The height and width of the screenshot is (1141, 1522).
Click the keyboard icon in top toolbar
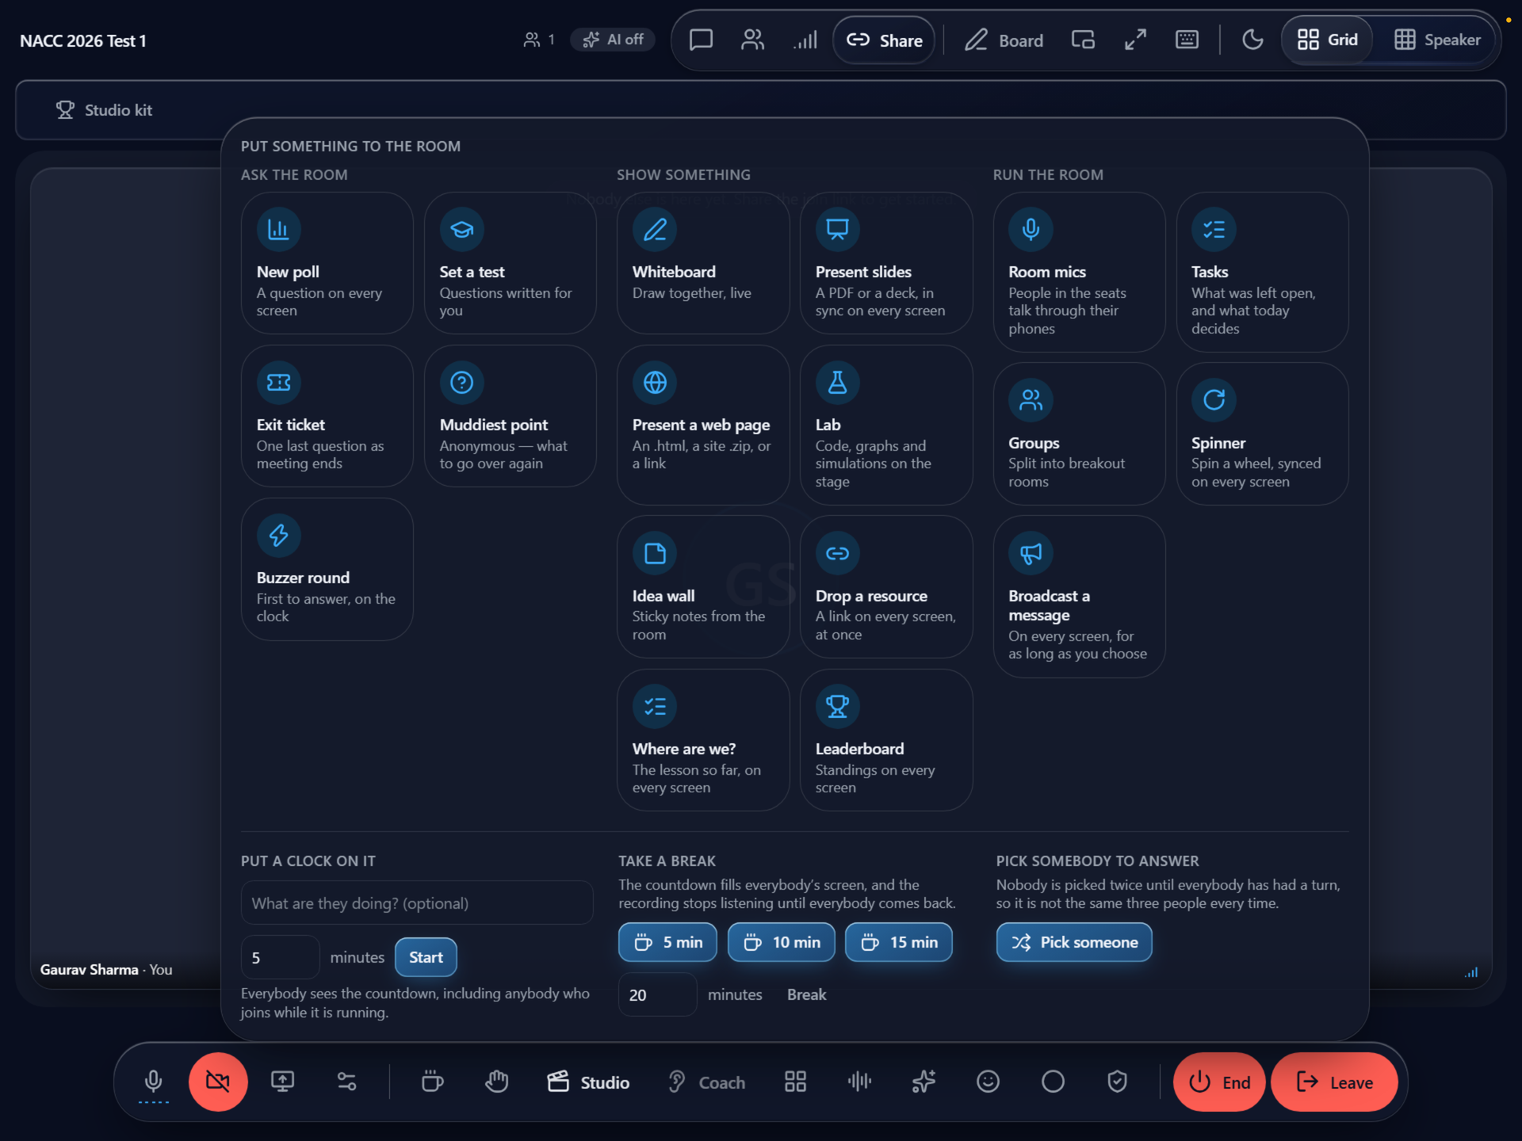pos(1187,40)
